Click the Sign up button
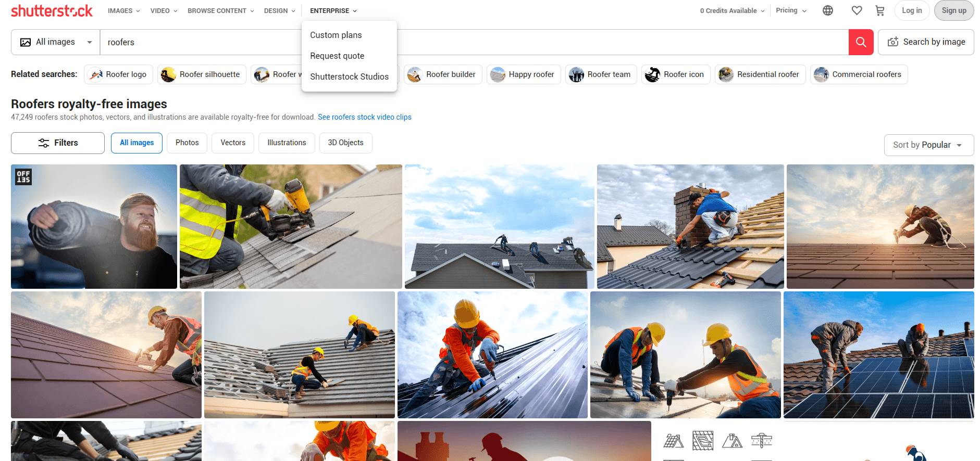The height and width of the screenshot is (461, 980). [954, 10]
